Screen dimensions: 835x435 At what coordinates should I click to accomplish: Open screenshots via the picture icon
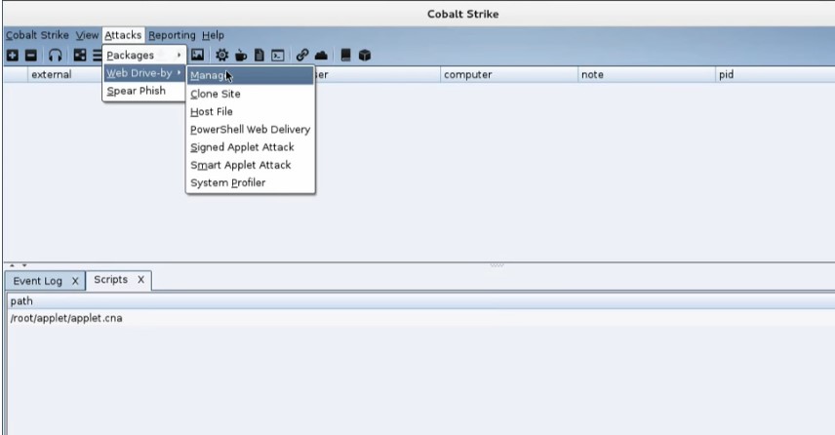coord(198,55)
